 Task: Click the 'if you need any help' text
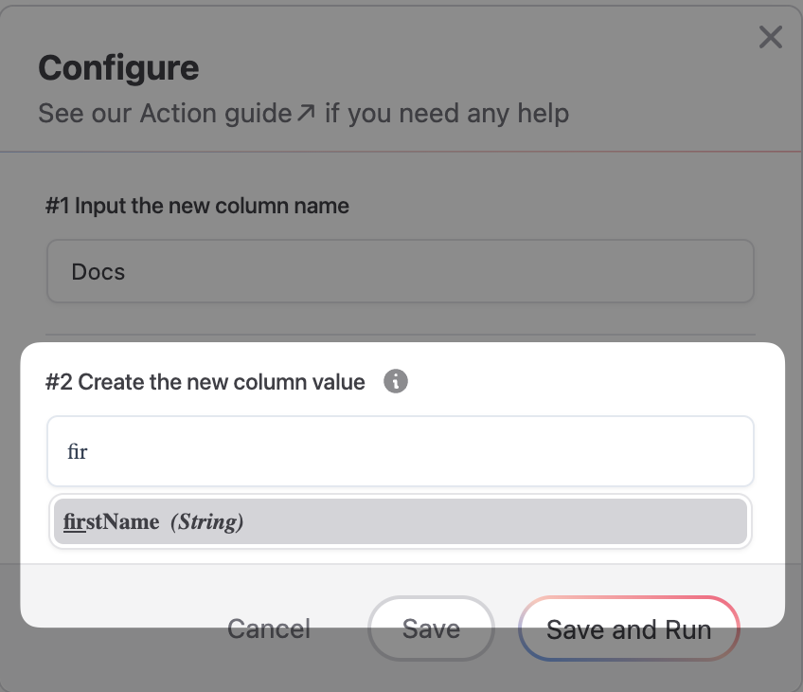(x=447, y=114)
